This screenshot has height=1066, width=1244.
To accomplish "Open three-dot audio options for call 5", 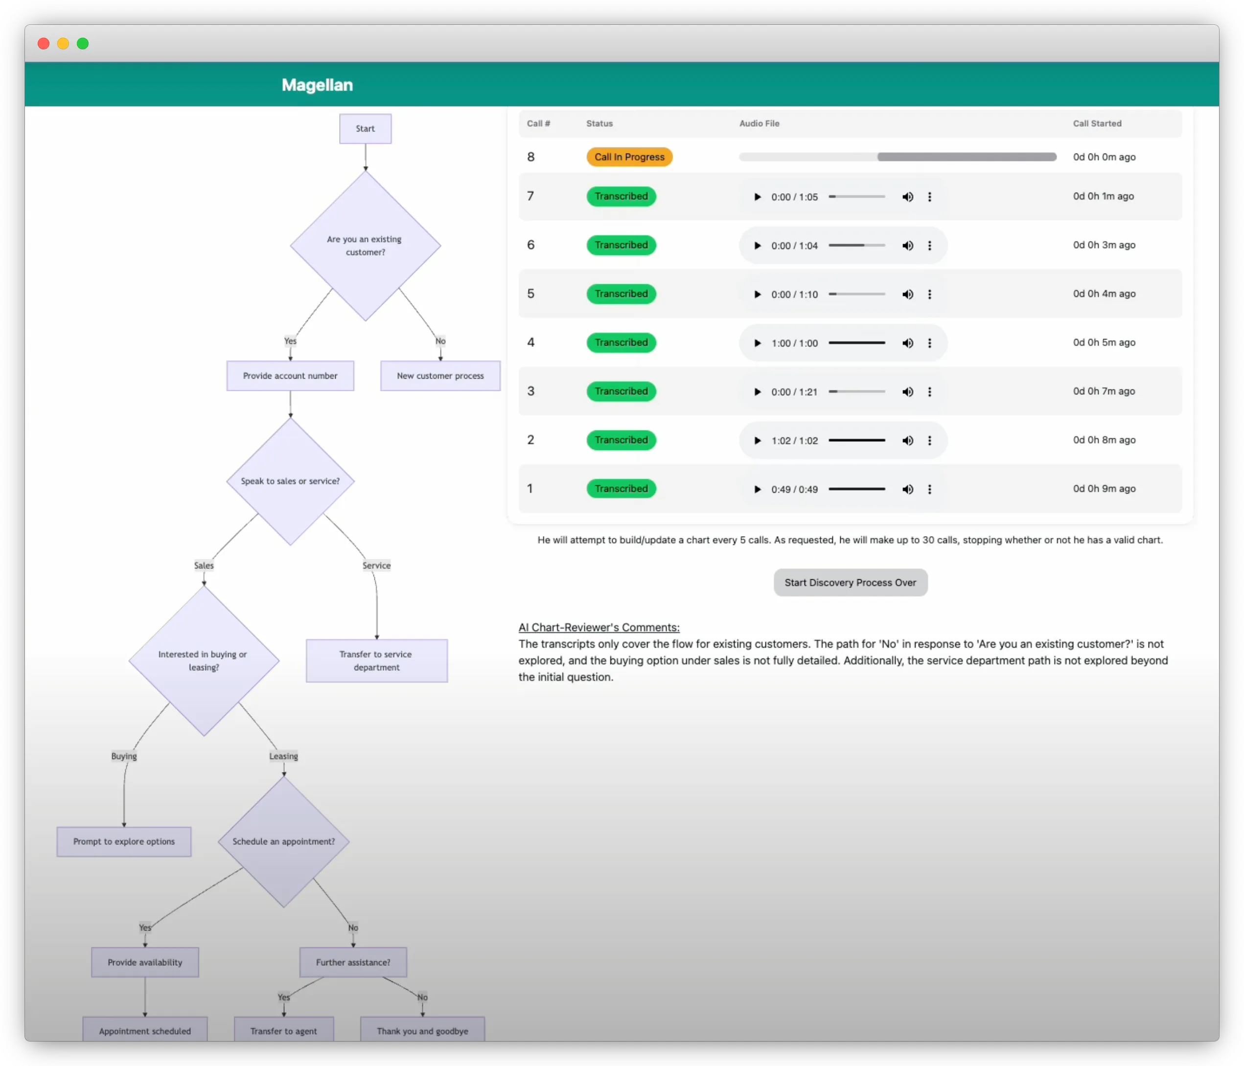I will [929, 294].
